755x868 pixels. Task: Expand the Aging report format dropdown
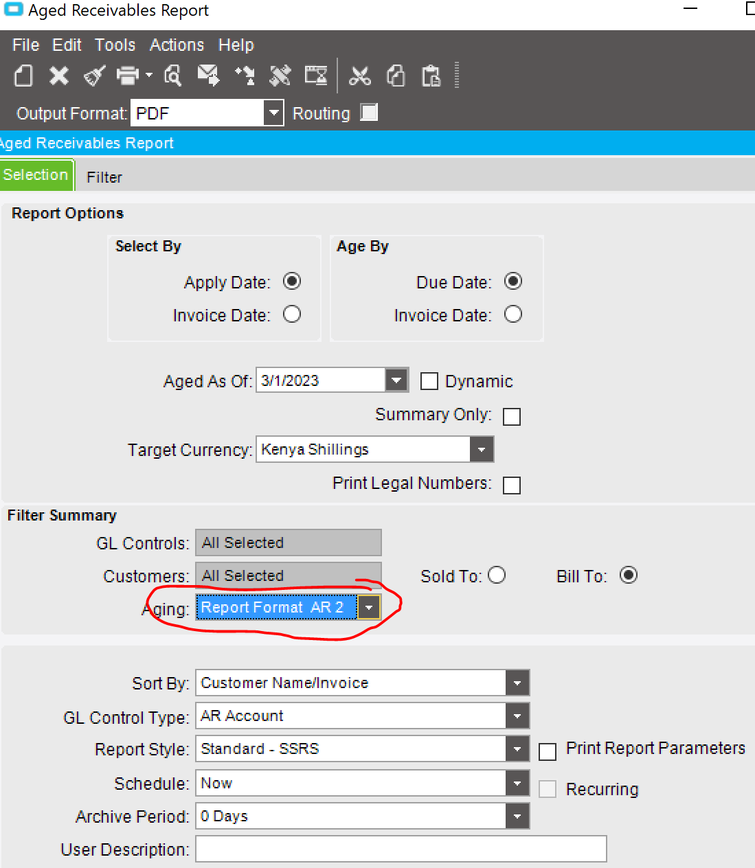[370, 607]
